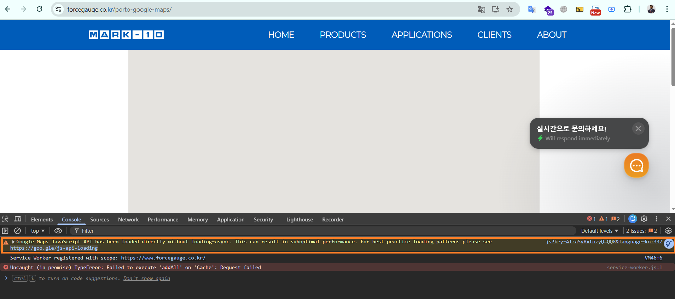Follow the goo.gle/js-api-loading link
The height and width of the screenshot is (299, 675).
[54, 248]
